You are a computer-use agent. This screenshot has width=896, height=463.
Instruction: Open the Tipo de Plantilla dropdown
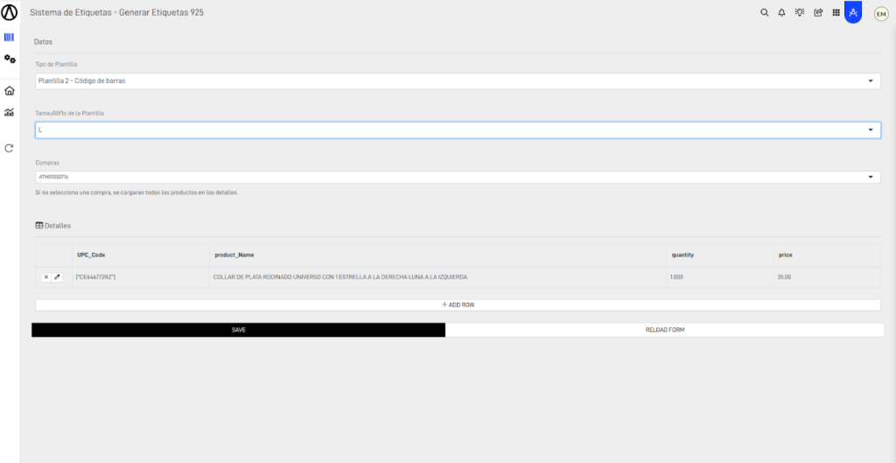458,81
